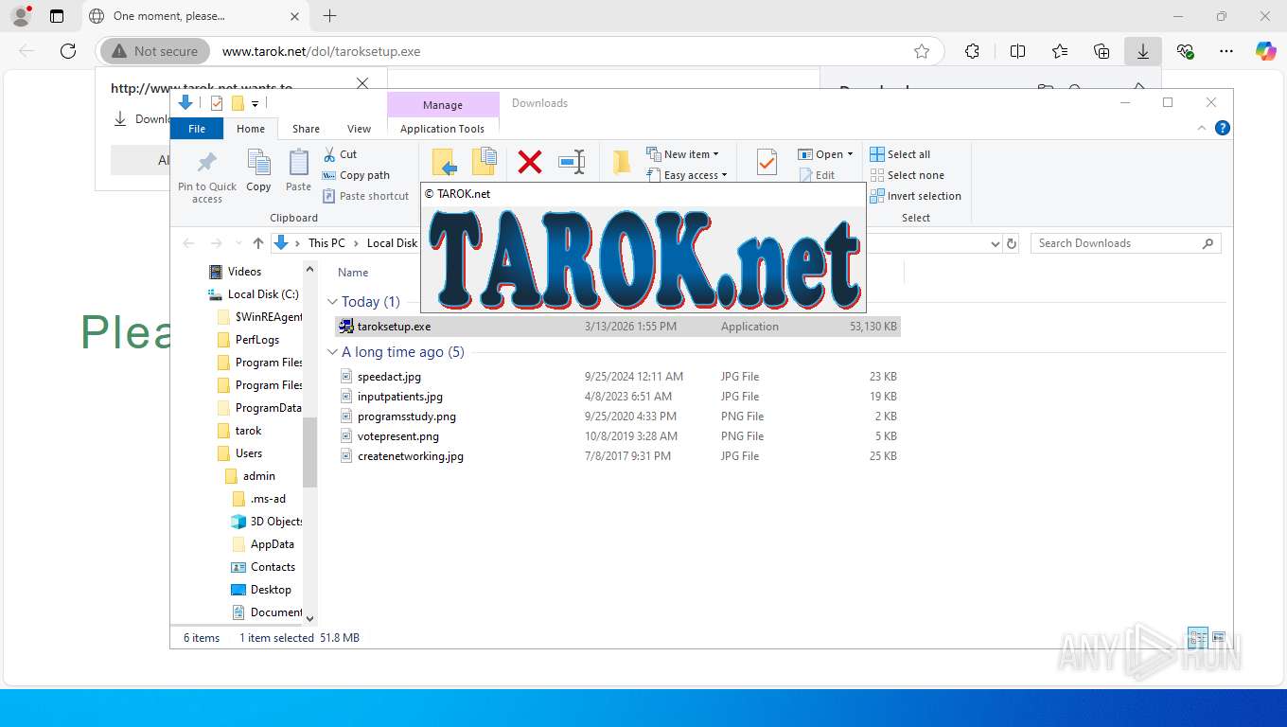Select the speedact.jpg file
The width and height of the screenshot is (1287, 727).
[617, 377]
